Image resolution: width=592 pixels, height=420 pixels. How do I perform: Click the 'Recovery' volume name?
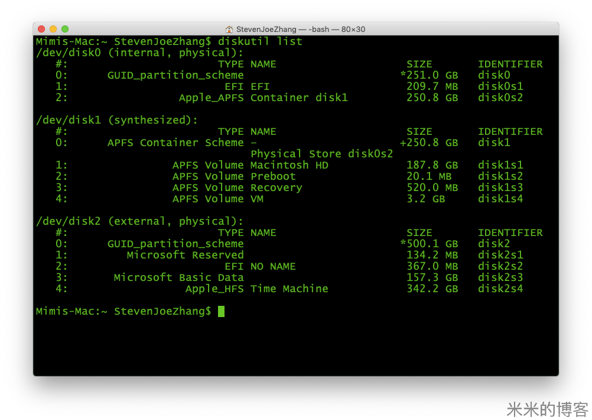pyautogui.click(x=276, y=188)
